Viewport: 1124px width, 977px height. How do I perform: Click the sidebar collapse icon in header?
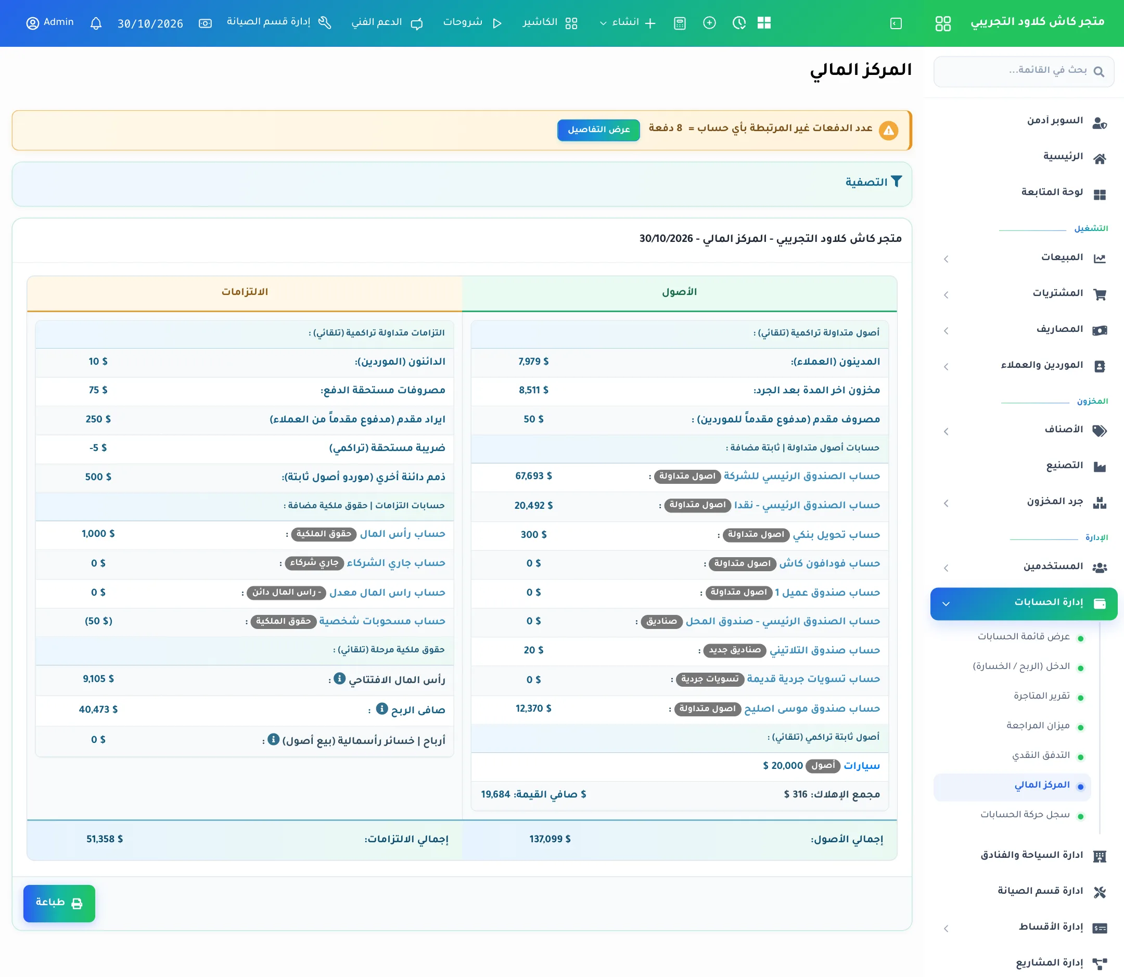click(x=896, y=23)
